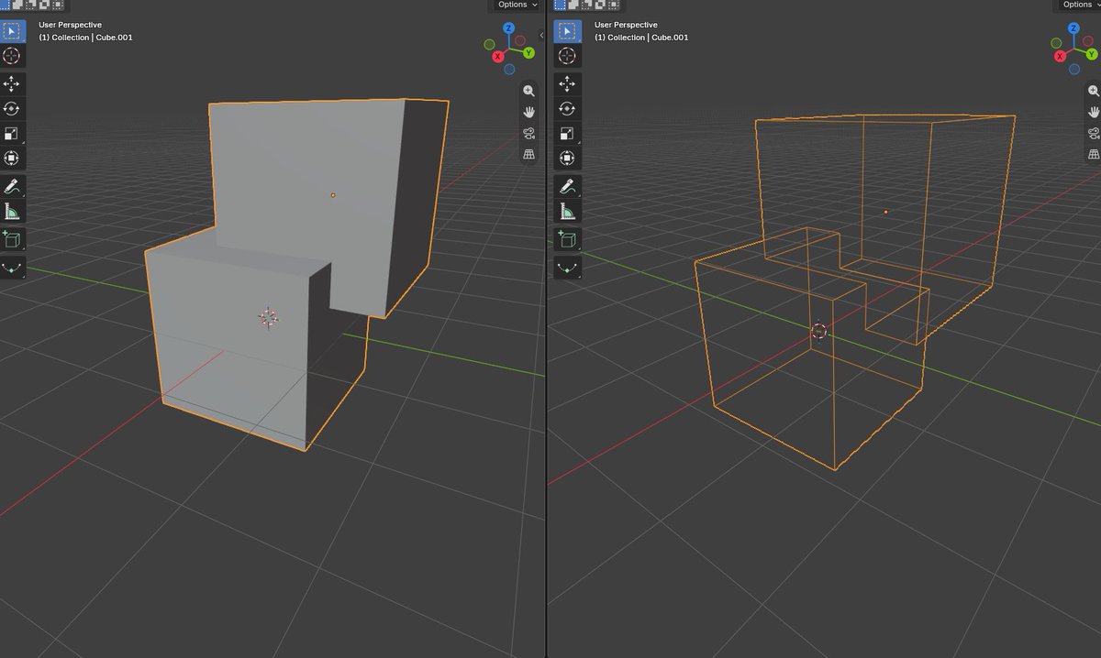Click "(1) Collection | Cube.001" in left viewport
The width and height of the screenshot is (1101, 658).
(85, 38)
